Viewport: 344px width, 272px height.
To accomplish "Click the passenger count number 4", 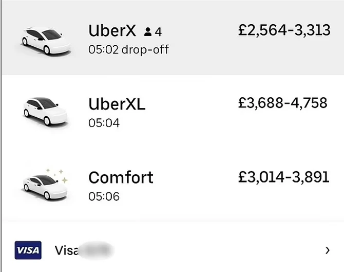I will tap(158, 32).
